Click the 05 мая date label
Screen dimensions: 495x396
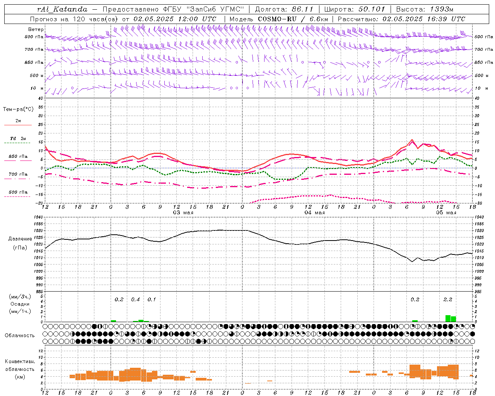click(446, 213)
